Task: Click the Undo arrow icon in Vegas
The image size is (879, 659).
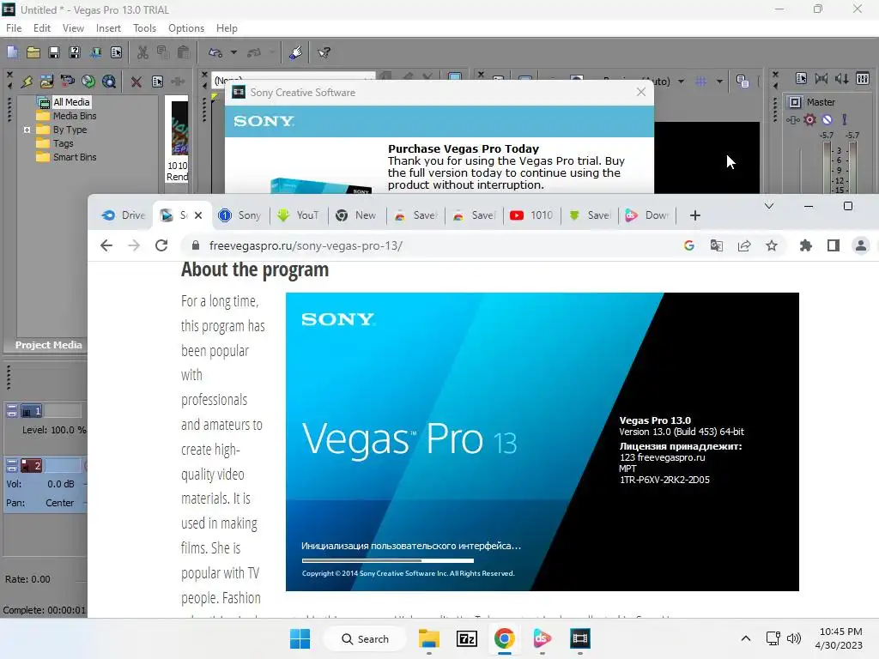Action: pyautogui.click(x=215, y=52)
